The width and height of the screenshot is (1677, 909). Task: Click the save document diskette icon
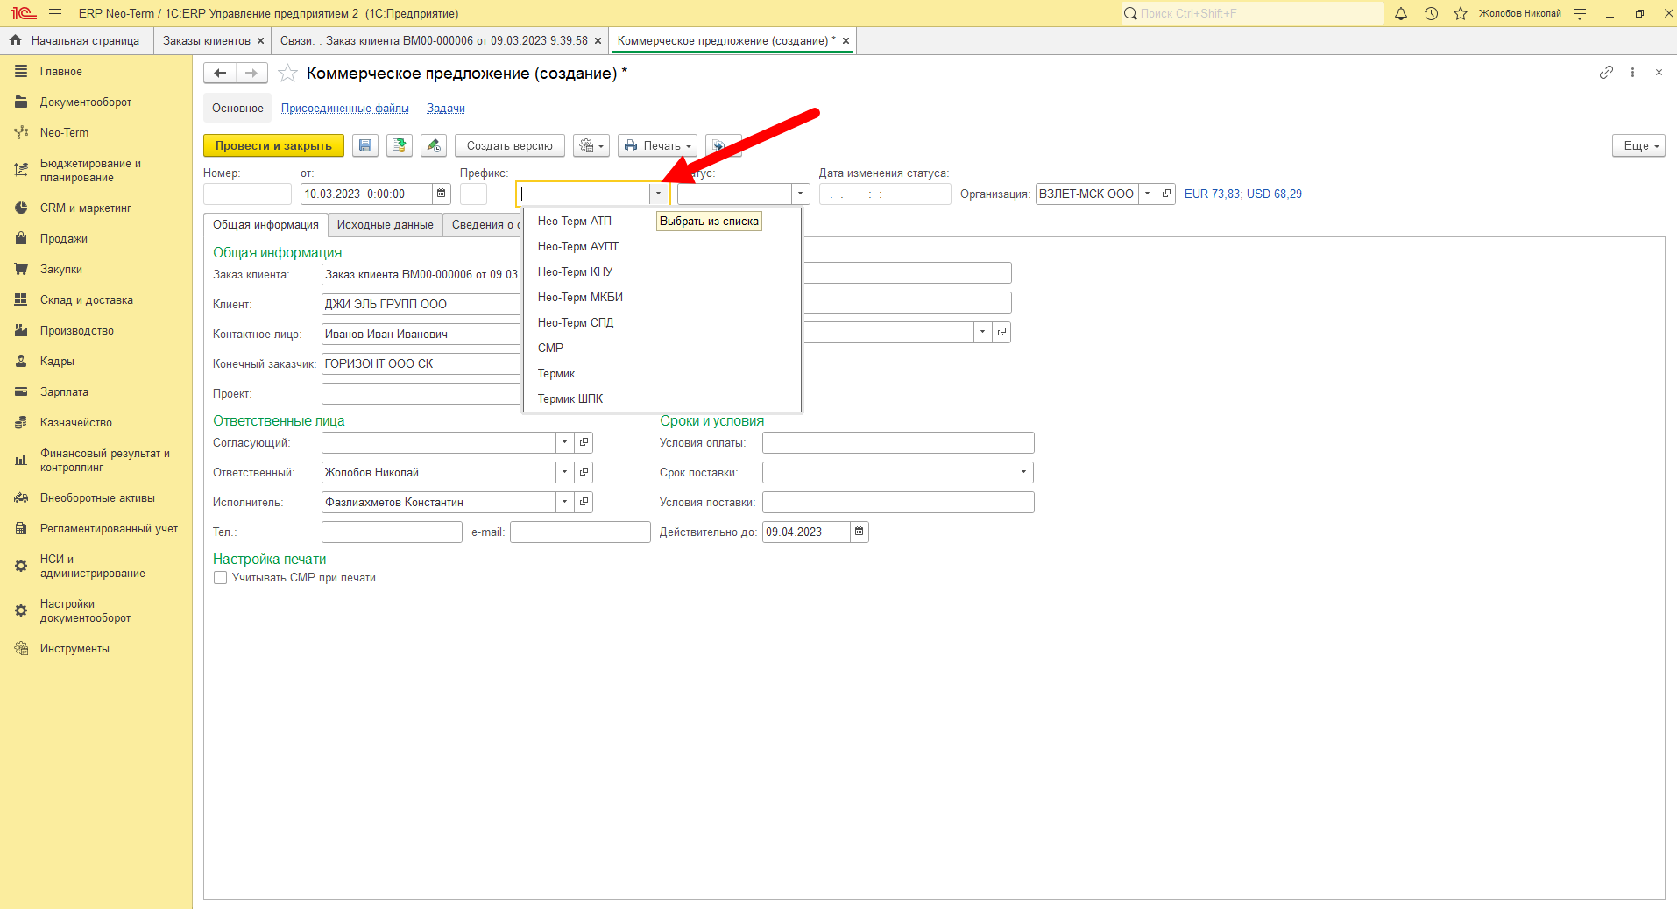365,146
